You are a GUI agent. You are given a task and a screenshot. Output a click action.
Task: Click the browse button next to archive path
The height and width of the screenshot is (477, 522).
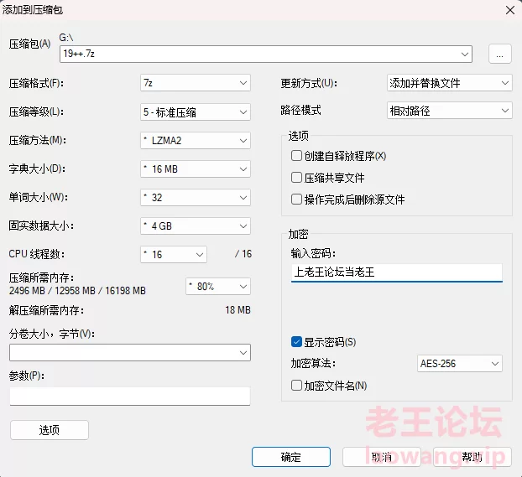499,54
